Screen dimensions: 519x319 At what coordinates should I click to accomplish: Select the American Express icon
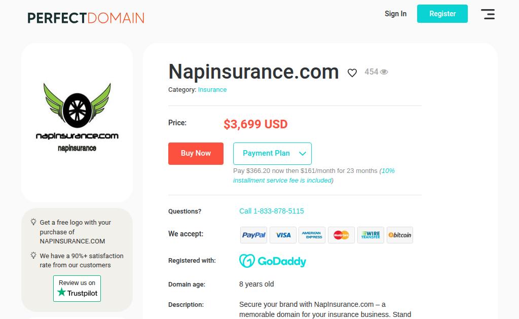pyautogui.click(x=312, y=235)
